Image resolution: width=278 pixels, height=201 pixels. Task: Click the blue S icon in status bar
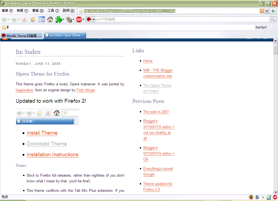point(257,197)
